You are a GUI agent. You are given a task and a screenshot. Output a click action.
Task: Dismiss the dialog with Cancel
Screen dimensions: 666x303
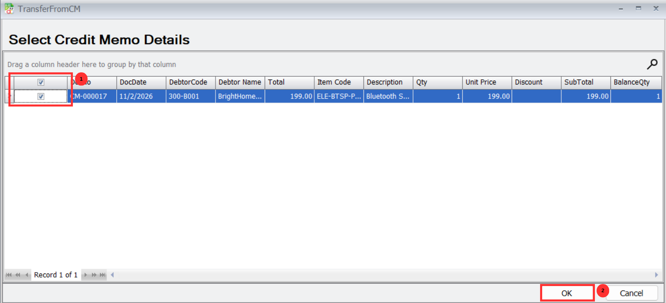pos(631,293)
